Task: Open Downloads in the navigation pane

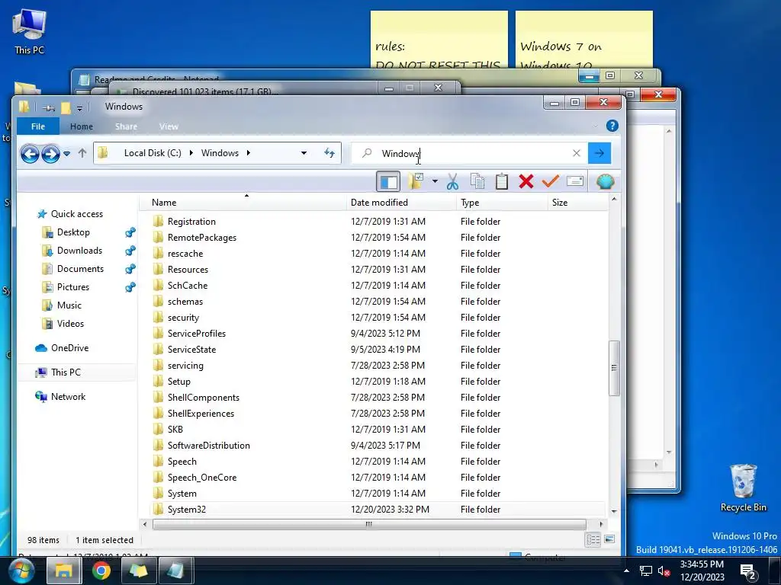Action: pyautogui.click(x=79, y=251)
